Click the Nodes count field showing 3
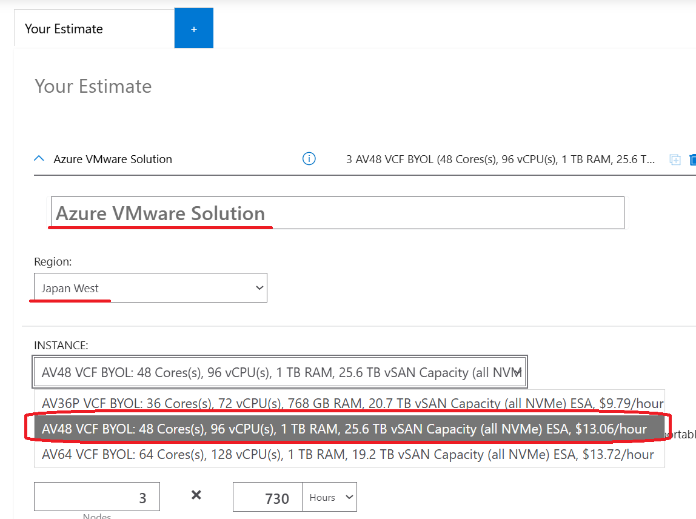The image size is (696, 519). tap(97, 497)
